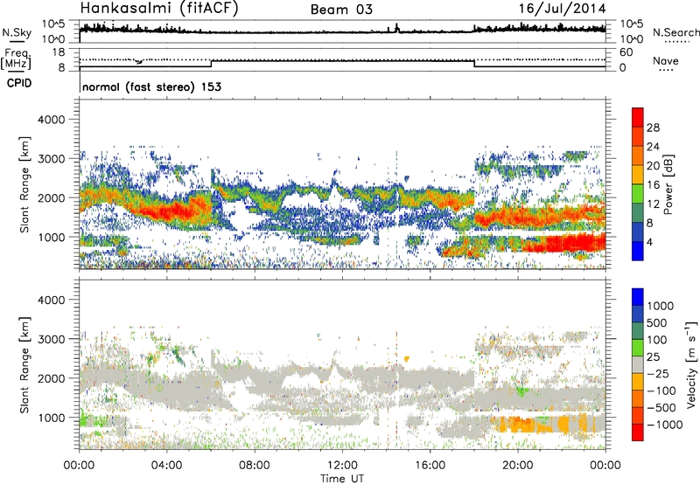
Task: Click the 100 label on velocity colorbar
Action: (658, 340)
